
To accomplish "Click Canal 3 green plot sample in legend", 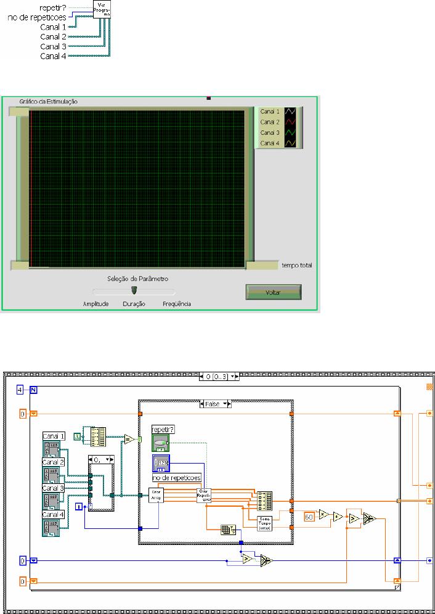I will pos(290,133).
